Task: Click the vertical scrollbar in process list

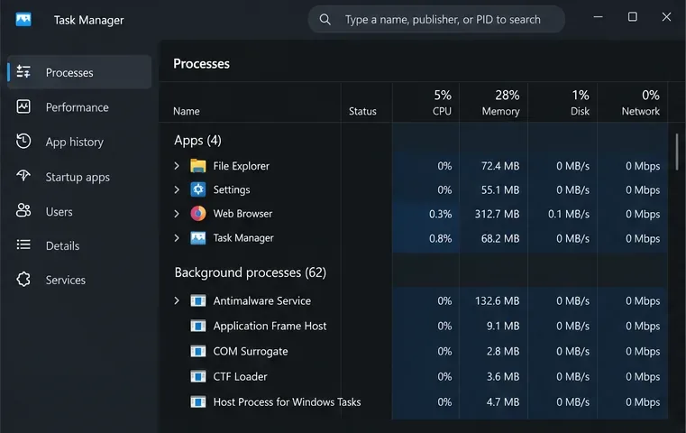Action: point(676,152)
